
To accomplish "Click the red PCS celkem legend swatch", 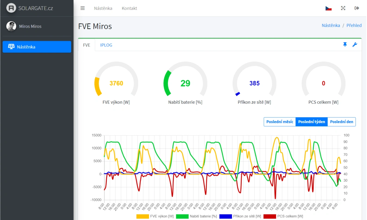I will tap(270, 216).
